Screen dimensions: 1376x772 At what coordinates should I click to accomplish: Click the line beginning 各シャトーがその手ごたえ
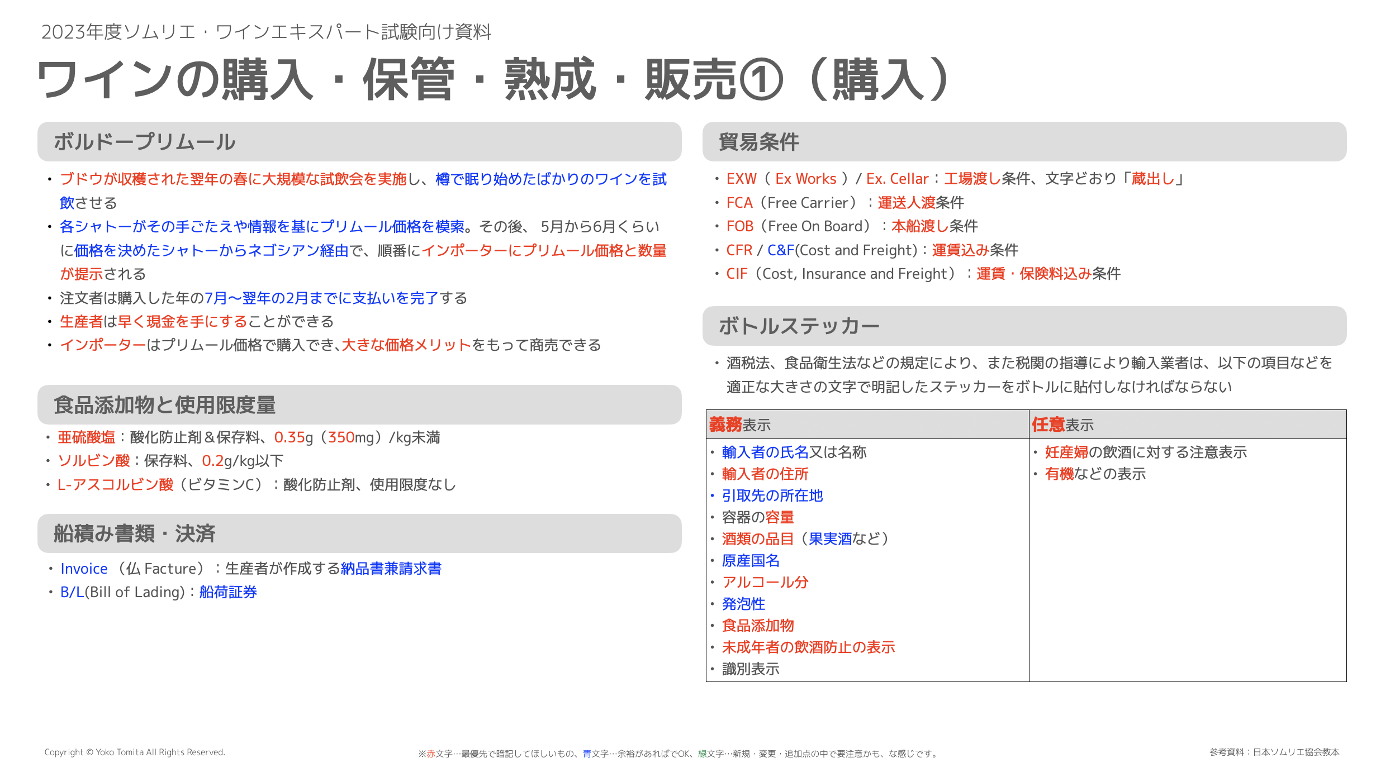tap(359, 226)
